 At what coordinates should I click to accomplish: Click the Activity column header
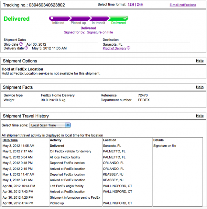(x=56, y=140)
